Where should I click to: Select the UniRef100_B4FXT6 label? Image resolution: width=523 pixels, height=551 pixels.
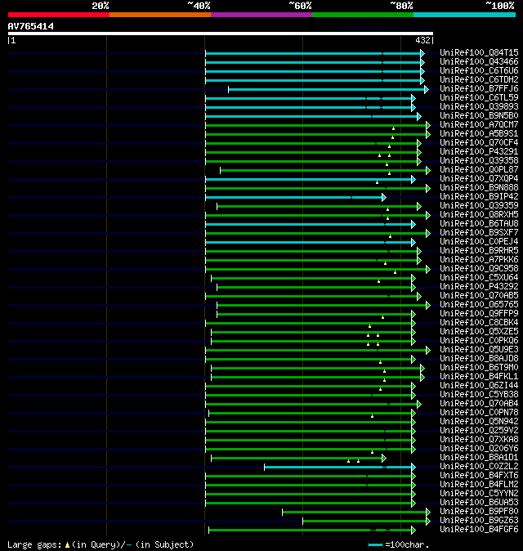pyautogui.click(x=479, y=476)
